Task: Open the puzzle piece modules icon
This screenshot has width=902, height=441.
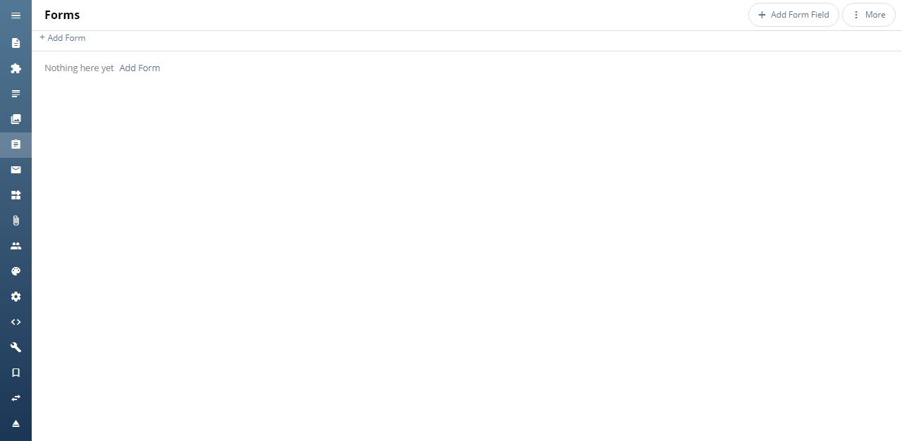Action: click(x=16, y=68)
